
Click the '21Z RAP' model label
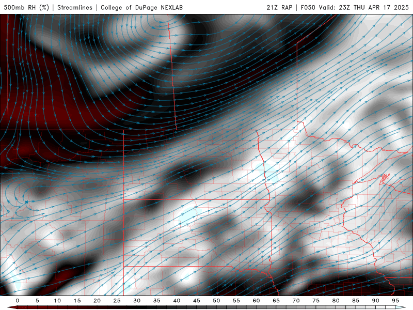[279, 7]
